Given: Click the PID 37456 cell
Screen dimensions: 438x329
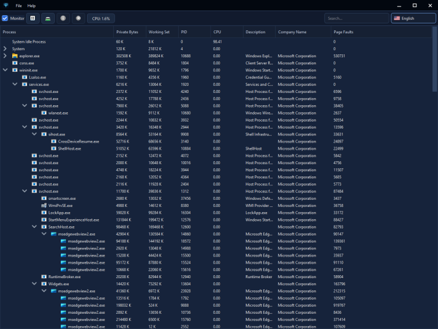Looking at the screenshot, I should [186, 199].
